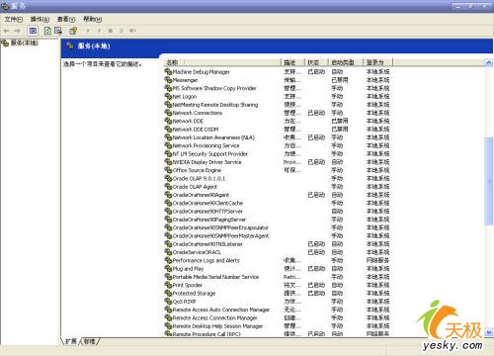Open the 操作(A) menu
This screenshot has height=356, width=494.
(x=40, y=20)
